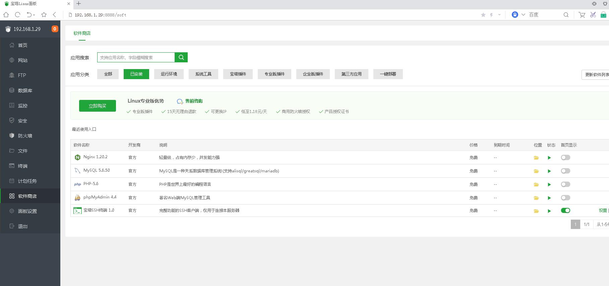
Task: Open 宝塔SSH终端 folder icon
Action: point(536,211)
